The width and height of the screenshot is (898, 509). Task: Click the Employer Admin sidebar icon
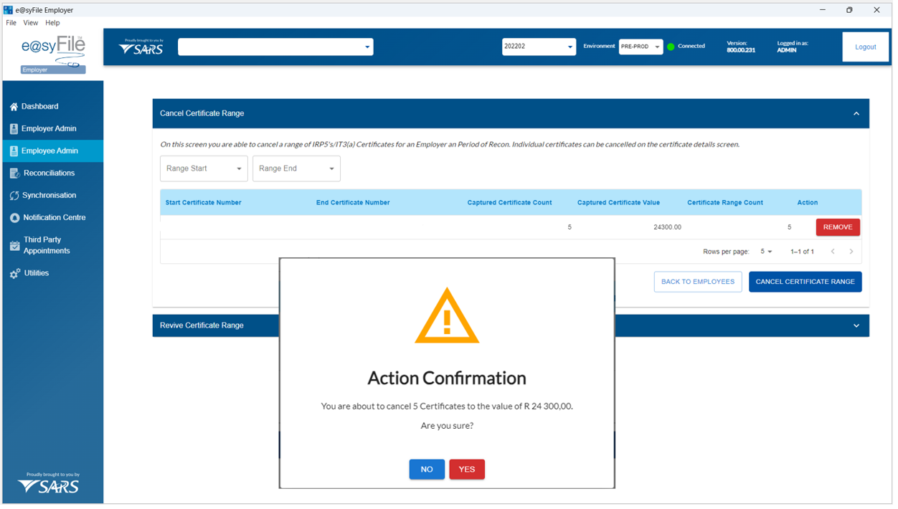[14, 129]
